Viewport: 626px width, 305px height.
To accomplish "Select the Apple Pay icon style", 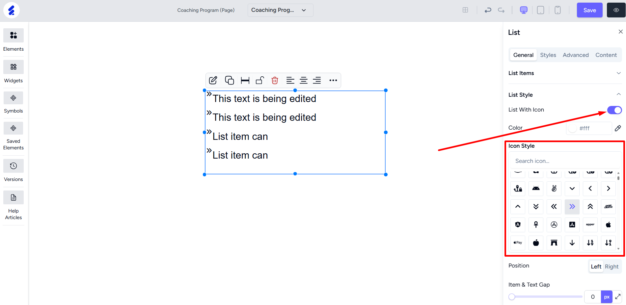I will click(x=518, y=243).
